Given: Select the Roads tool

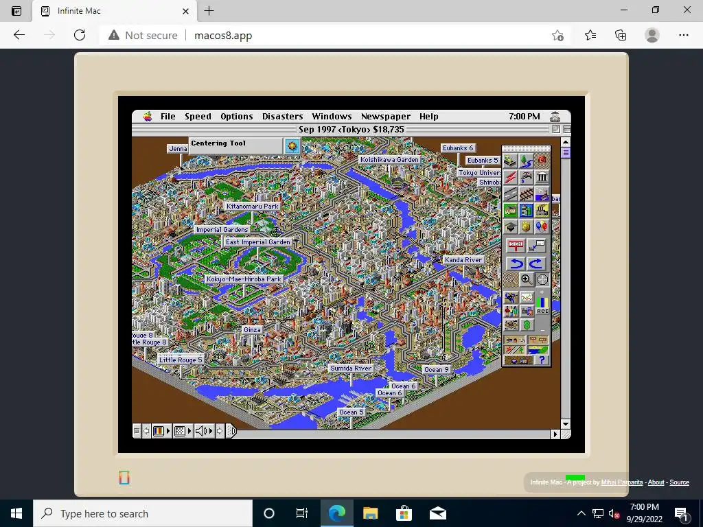Looking at the screenshot, I should coord(510,194).
